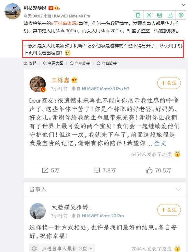Select 查看大图 to view large image
The image size is (188, 252).
click(53, 63)
